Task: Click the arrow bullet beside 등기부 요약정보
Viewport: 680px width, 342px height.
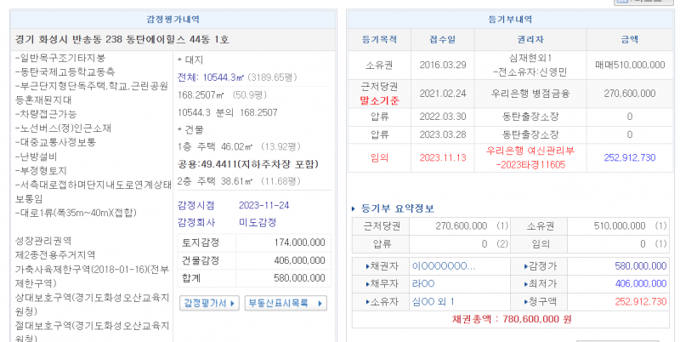Action: [354, 208]
